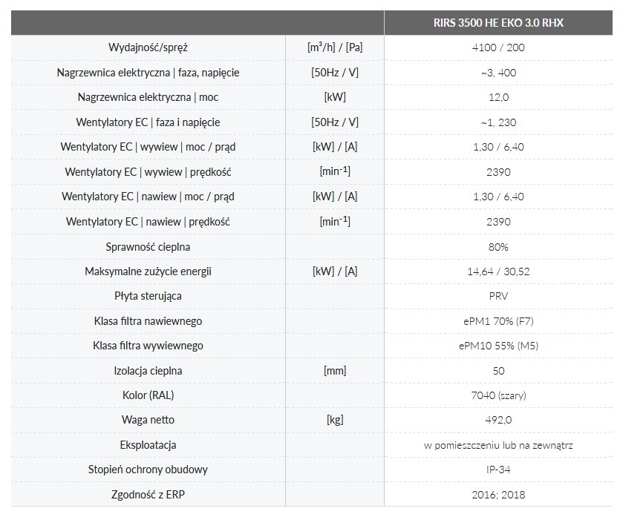Click the 7040 (szary) color value

click(x=498, y=395)
